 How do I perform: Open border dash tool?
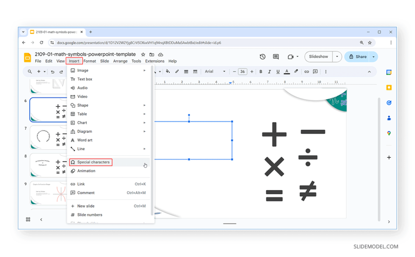(195, 72)
